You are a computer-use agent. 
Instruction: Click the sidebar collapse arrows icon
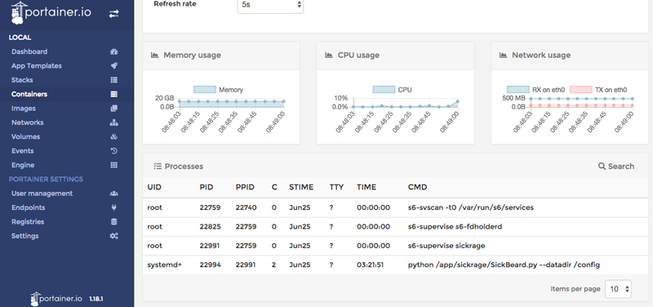[x=113, y=14]
